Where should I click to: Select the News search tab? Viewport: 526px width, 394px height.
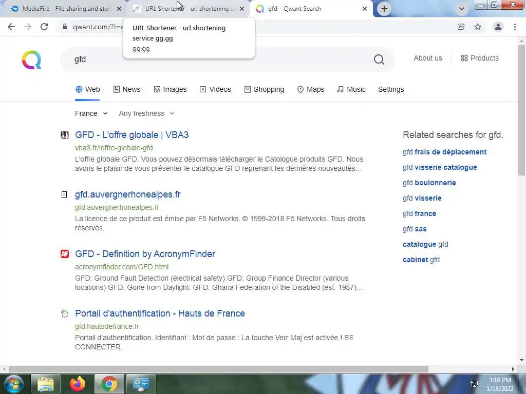127,89
